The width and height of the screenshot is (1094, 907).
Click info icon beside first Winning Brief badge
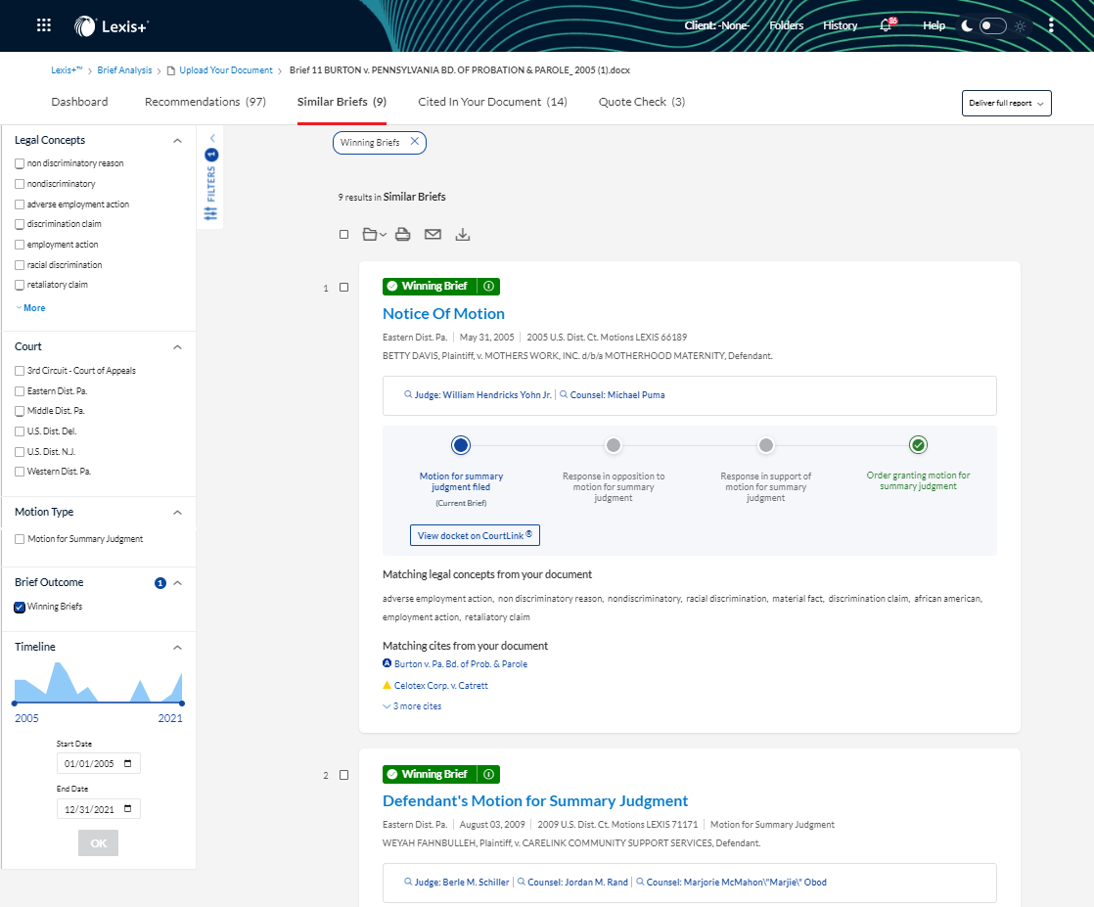tap(488, 287)
